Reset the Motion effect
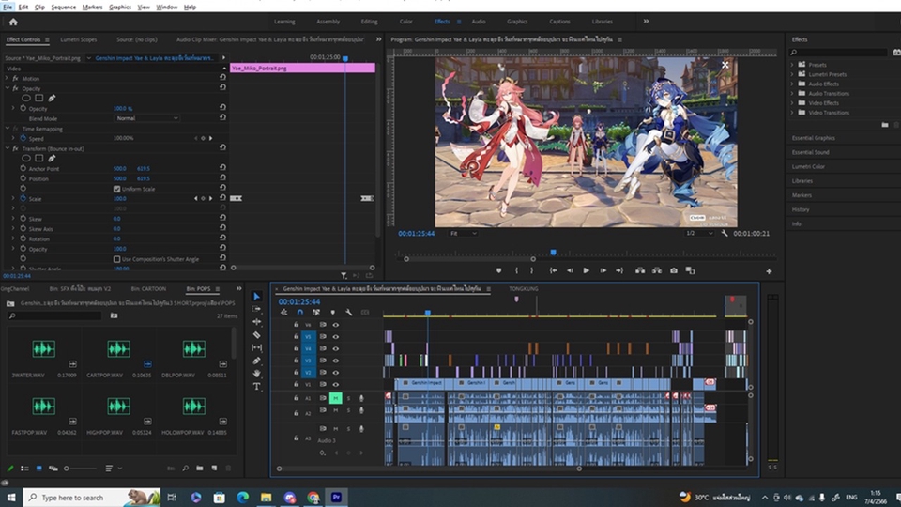This screenshot has width=901, height=507. [222, 79]
